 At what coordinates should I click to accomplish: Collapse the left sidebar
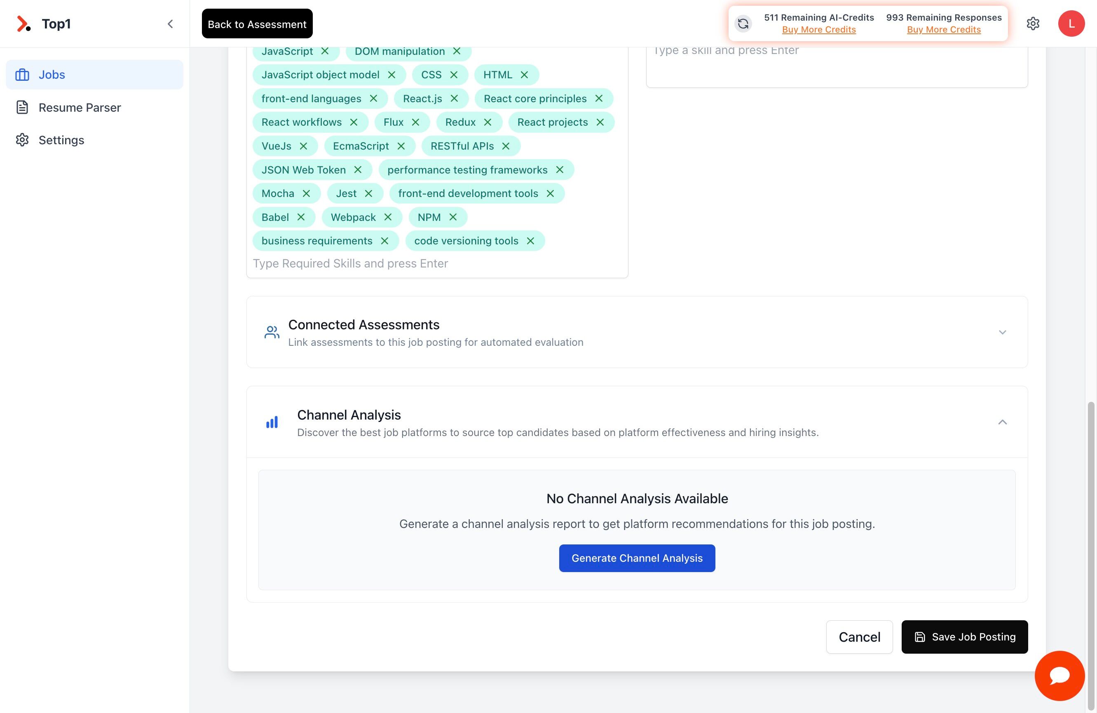(170, 24)
